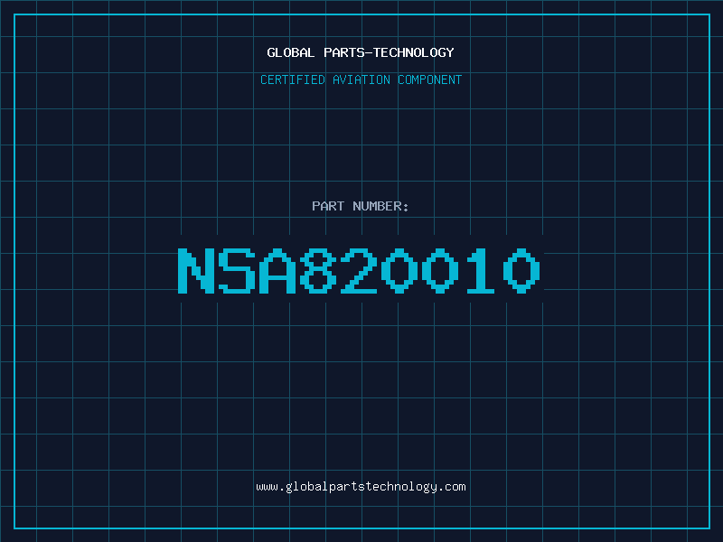Click the PART NUMBER: label
Viewport: 723px width, 542px height.
[x=360, y=206]
